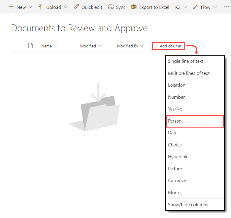Open the More... column options
The image size is (231, 218).
[x=175, y=193]
